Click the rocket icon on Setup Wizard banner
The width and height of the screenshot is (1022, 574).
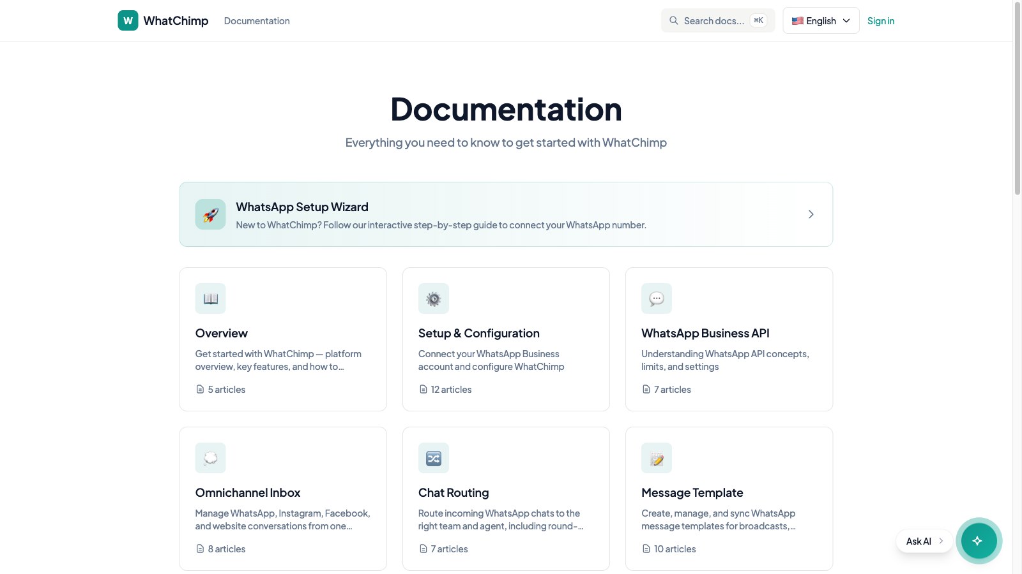(210, 214)
